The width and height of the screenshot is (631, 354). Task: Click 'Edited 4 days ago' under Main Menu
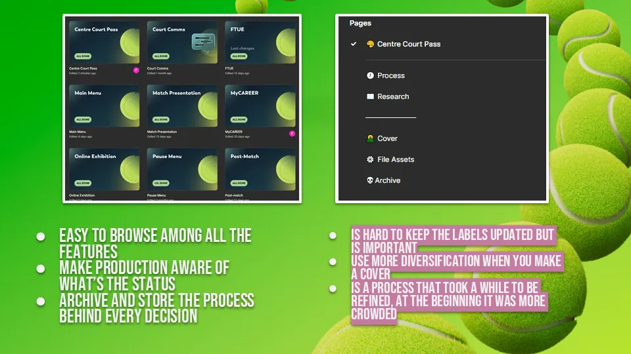80,137
